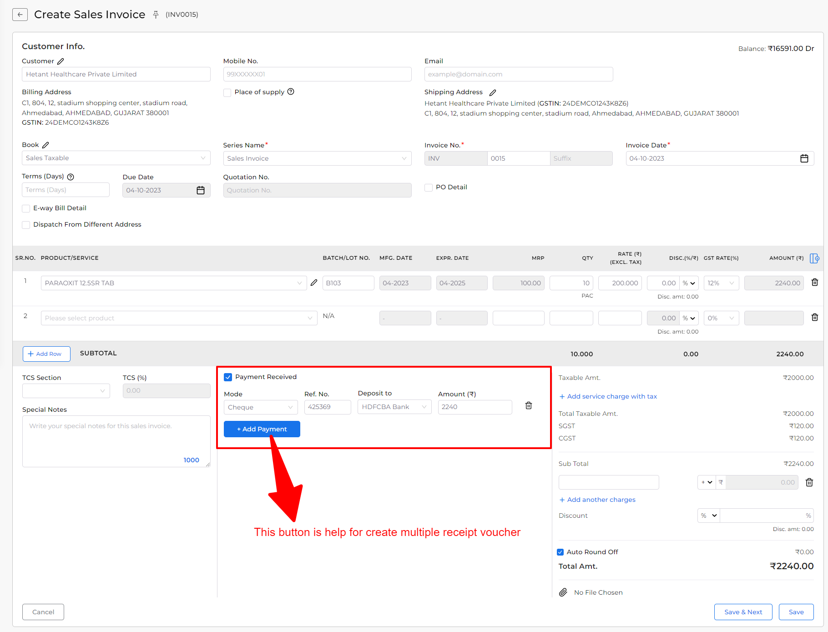Open row 1 discount type dropdown
The width and height of the screenshot is (828, 632).
pos(689,283)
